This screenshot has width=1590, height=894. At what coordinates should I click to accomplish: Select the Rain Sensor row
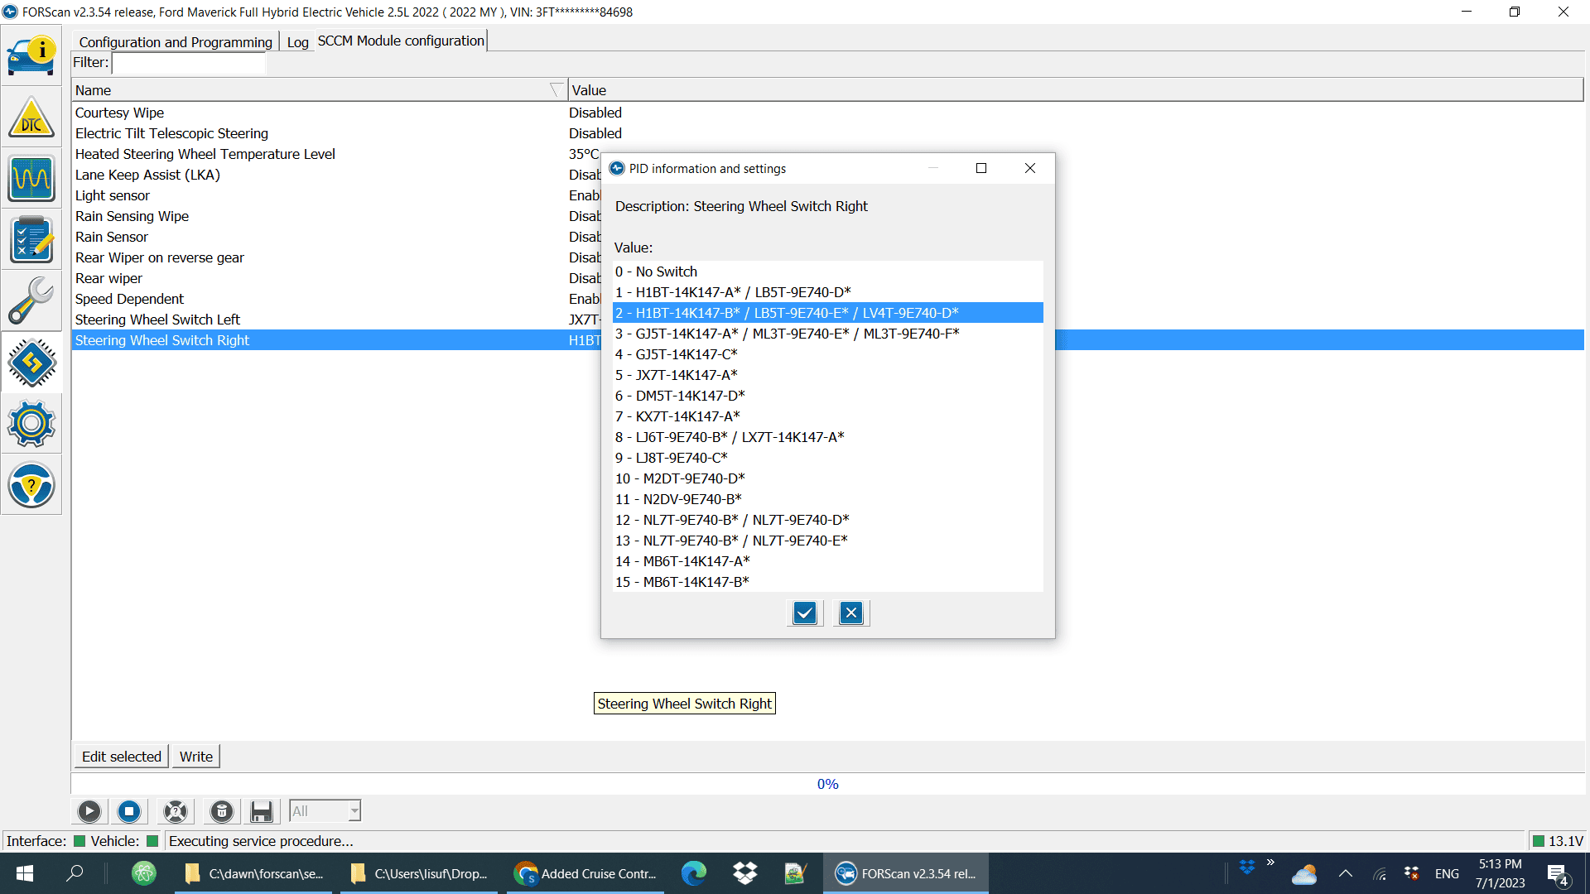point(335,237)
